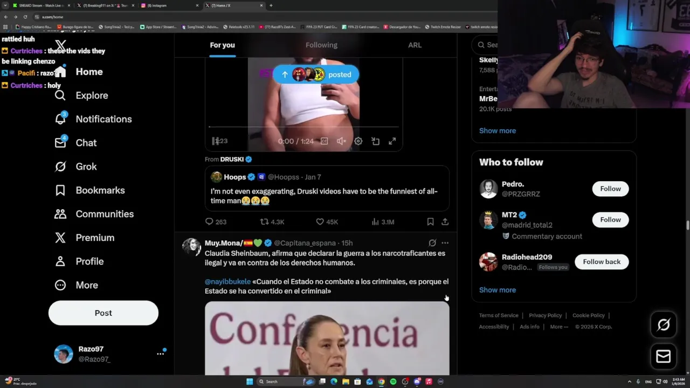
Task: Open Muy.Mona profile avatar
Action: pyautogui.click(x=191, y=247)
